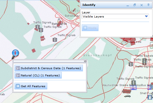Click the Haunwöhrer Straße bus stop icon
Screen dimensions: 153x103
tap(133, 87)
